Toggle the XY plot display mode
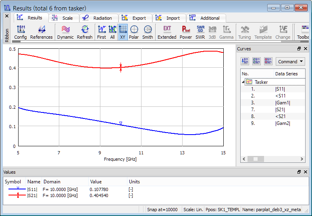 [123, 32]
